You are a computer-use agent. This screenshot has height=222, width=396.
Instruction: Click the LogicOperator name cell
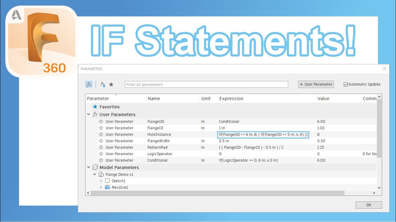(160, 154)
